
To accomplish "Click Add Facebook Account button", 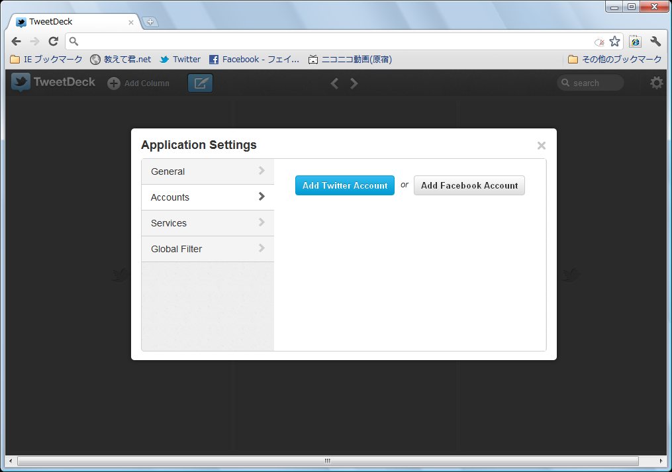I will pyautogui.click(x=469, y=185).
